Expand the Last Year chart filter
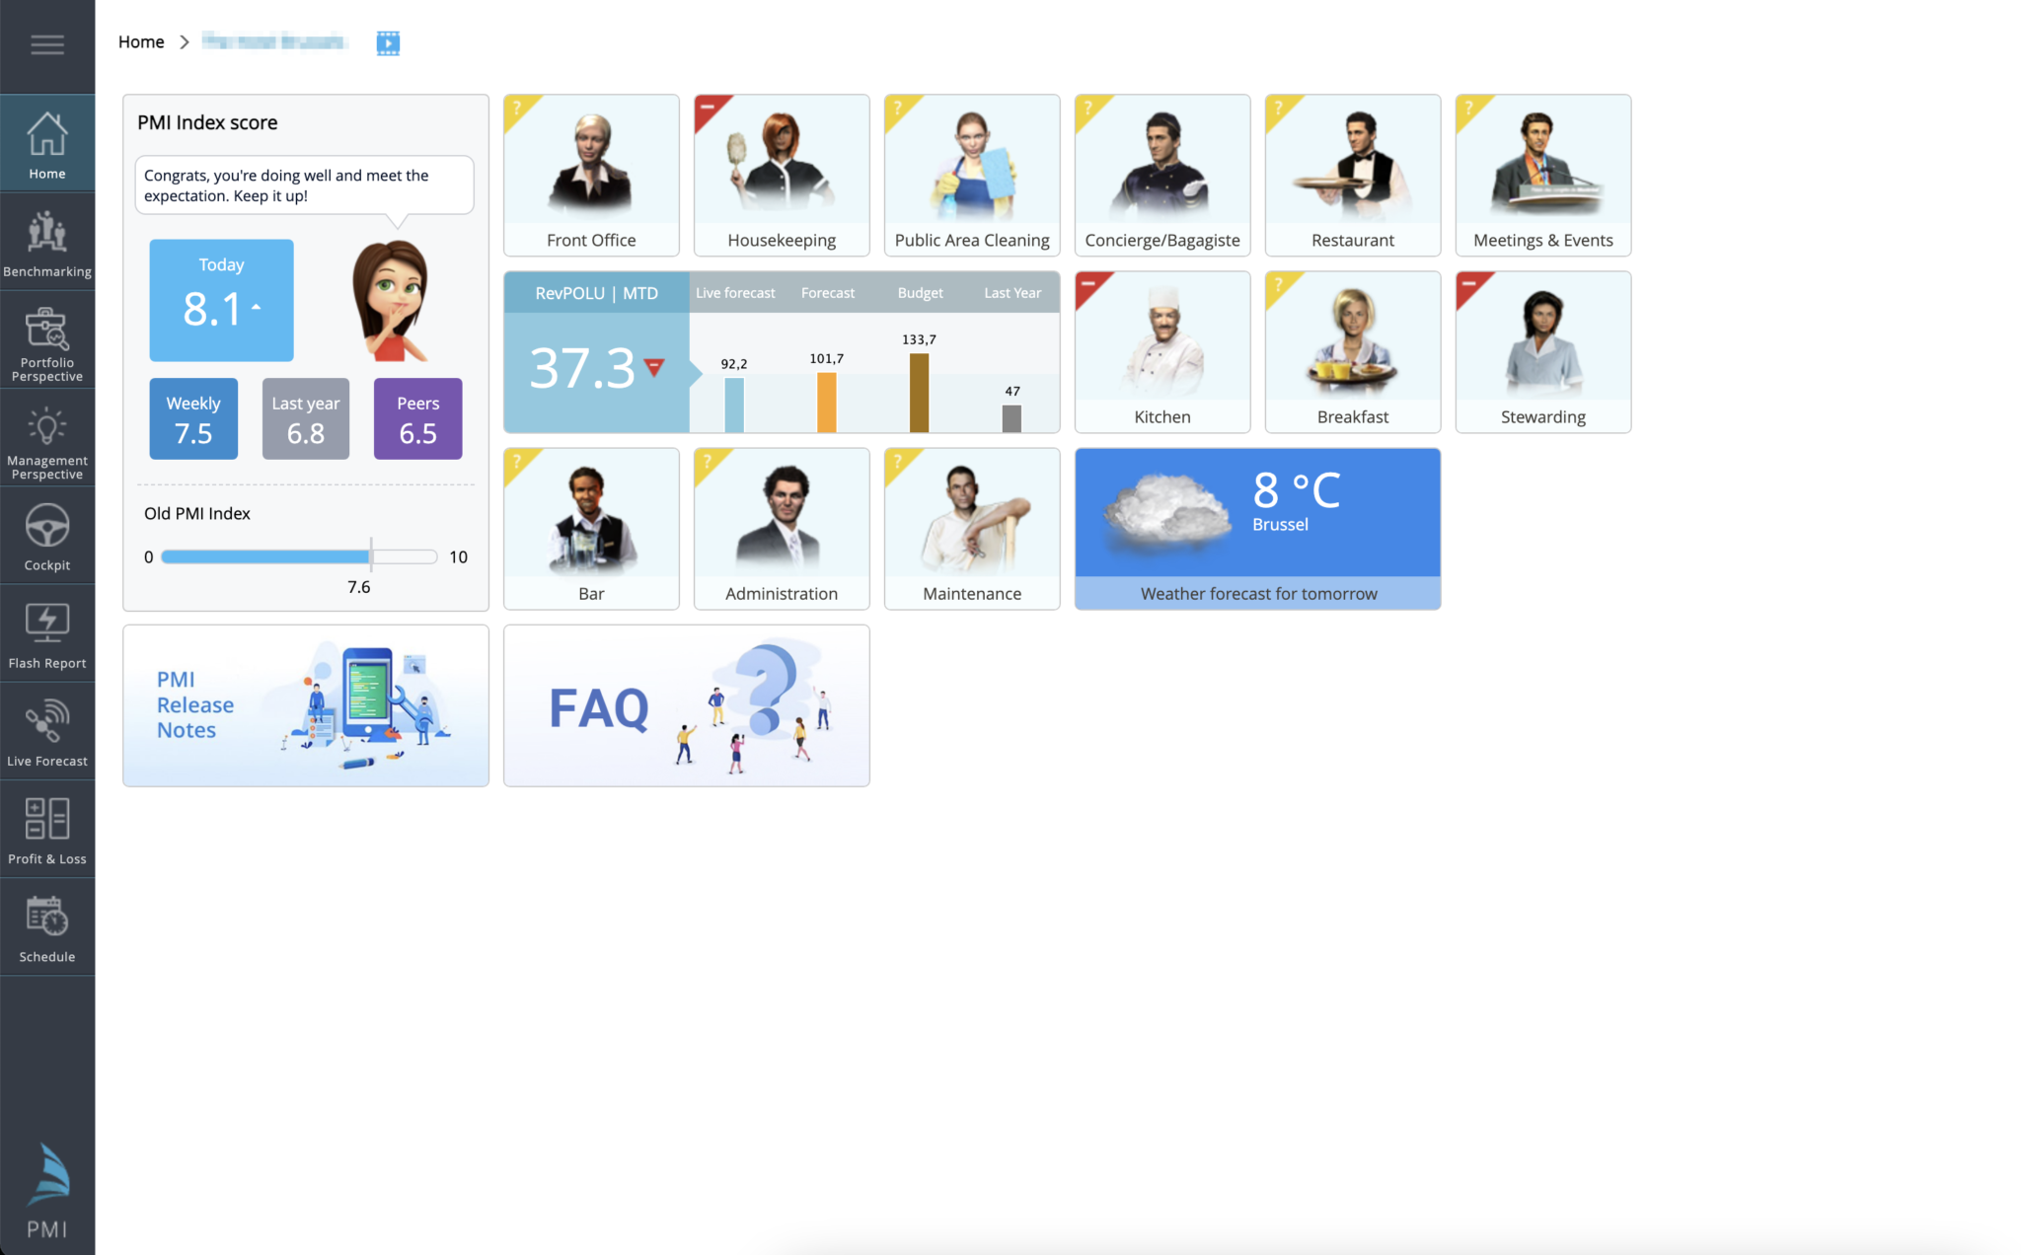This screenshot has width=2021, height=1255. 1010,293
